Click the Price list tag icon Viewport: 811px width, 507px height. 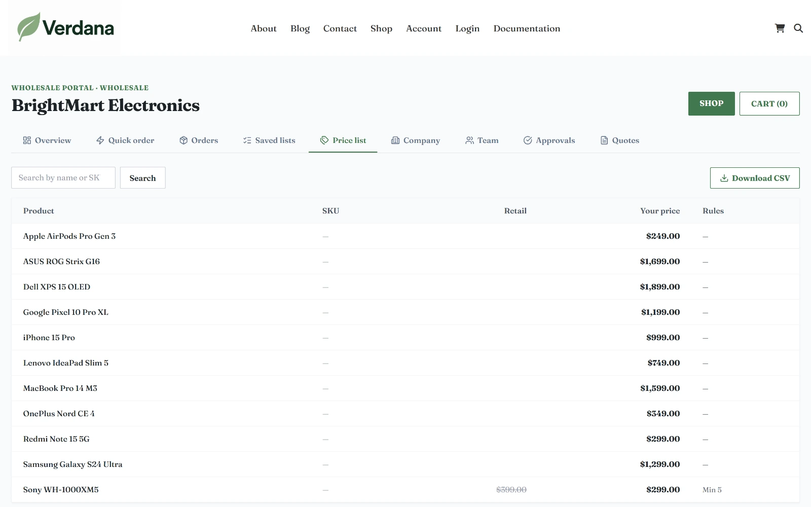[324, 140]
